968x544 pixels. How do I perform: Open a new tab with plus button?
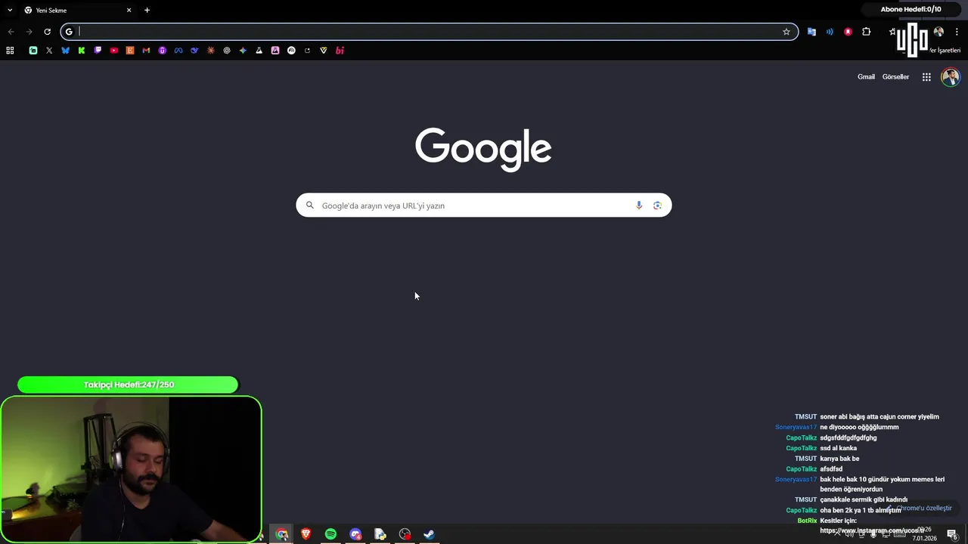coord(147,11)
